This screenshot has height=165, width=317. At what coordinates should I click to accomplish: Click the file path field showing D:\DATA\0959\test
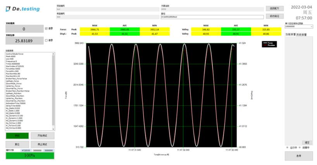point(212,17)
